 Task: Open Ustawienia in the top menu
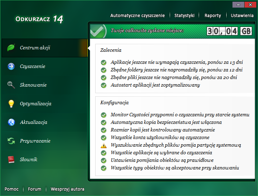[x=242, y=16]
